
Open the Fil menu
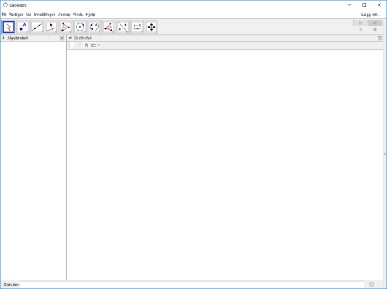pyautogui.click(x=4, y=15)
